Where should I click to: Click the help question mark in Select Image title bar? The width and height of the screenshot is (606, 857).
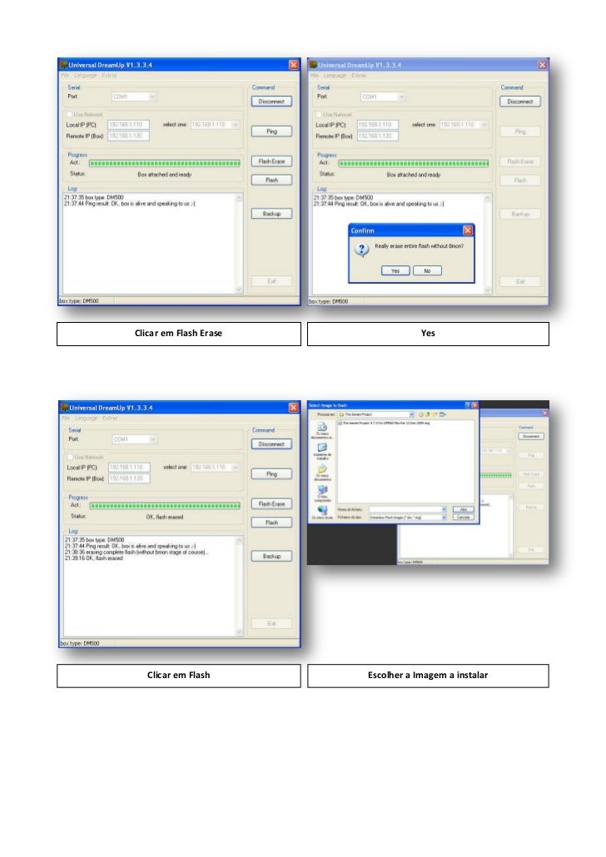[468, 405]
